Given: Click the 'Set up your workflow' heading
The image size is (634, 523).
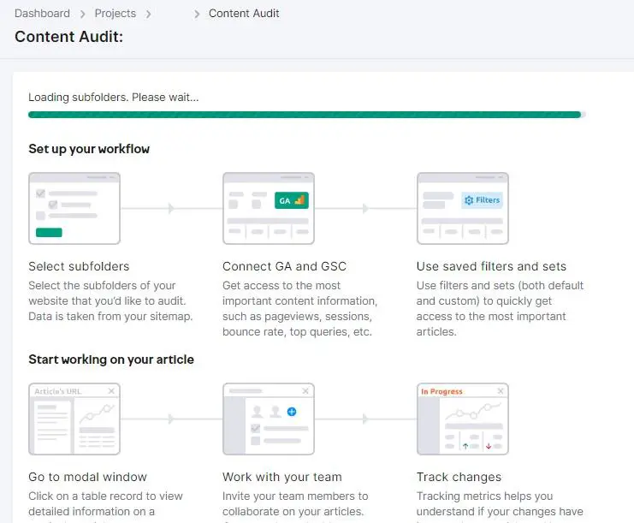Looking at the screenshot, I should coord(89,149).
